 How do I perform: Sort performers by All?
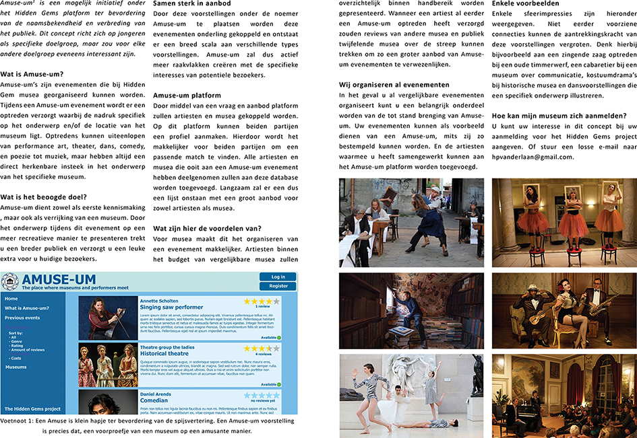point(13,338)
